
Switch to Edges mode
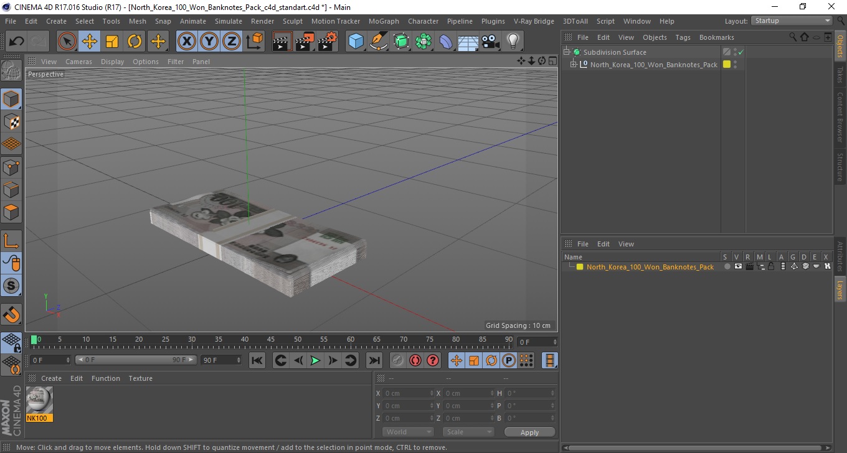11,189
